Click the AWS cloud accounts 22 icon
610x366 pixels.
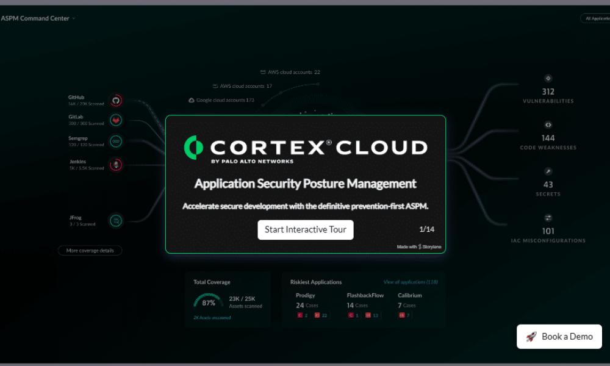(263, 72)
